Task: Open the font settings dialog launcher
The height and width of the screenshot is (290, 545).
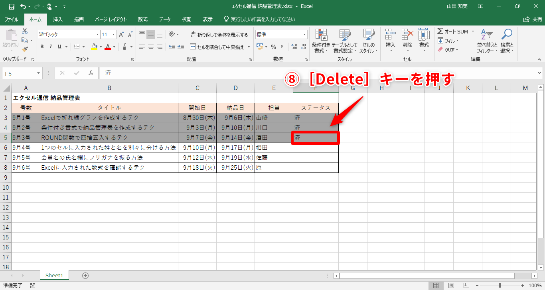Action: point(132,59)
